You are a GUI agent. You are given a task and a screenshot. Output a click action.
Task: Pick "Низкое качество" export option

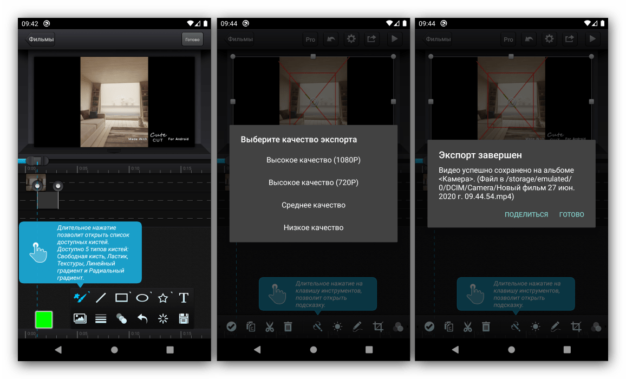[x=313, y=227]
